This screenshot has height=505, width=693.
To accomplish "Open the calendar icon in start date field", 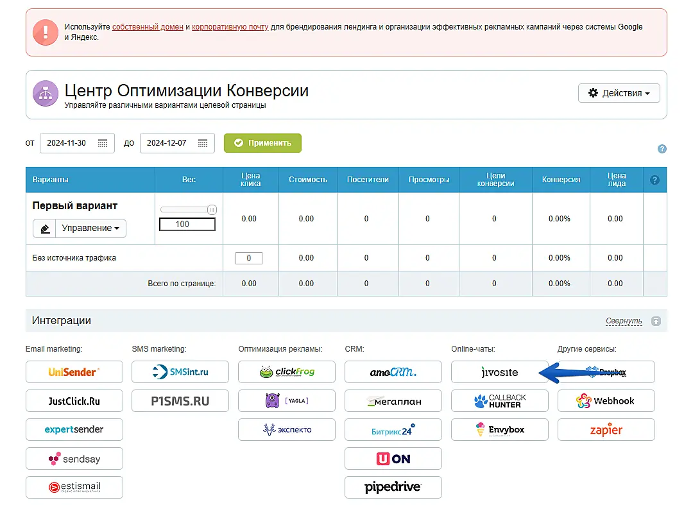I will (x=103, y=143).
